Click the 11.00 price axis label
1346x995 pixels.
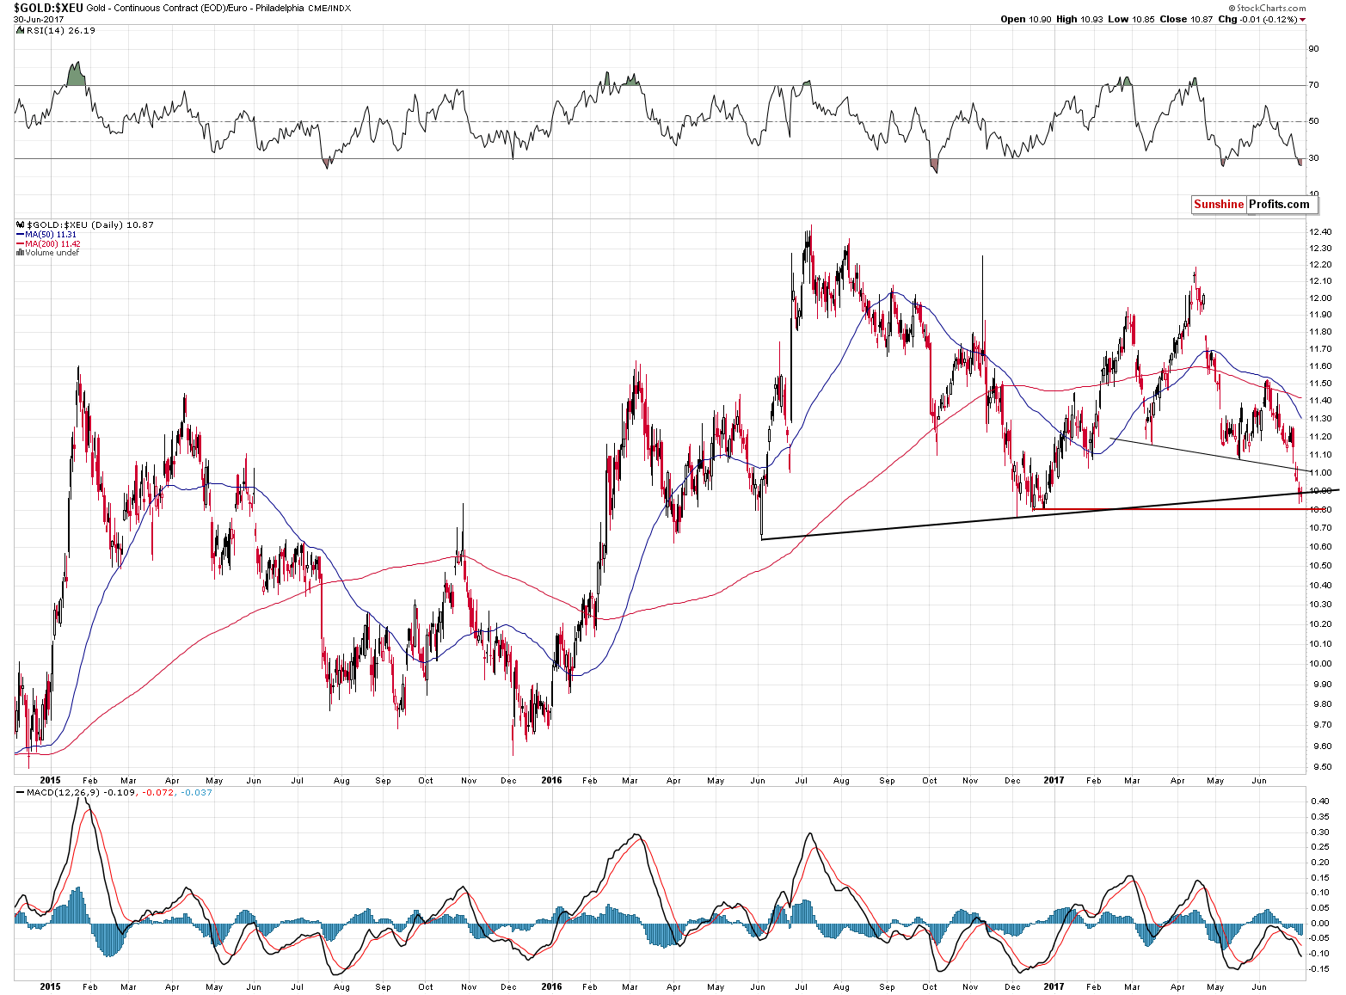1320,473
